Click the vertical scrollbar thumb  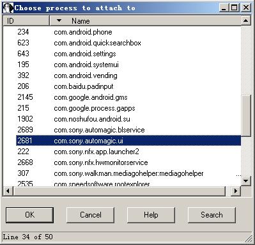tap(246, 116)
